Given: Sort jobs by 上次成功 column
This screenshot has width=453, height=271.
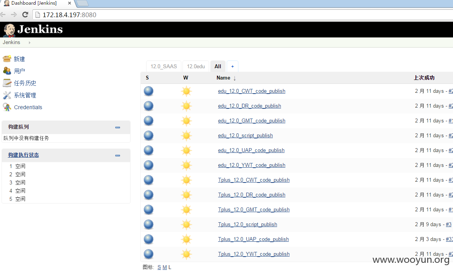Looking at the screenshot, I should click(424, 78).
